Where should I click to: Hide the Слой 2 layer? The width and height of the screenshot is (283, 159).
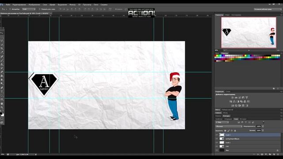pos(217,135)
